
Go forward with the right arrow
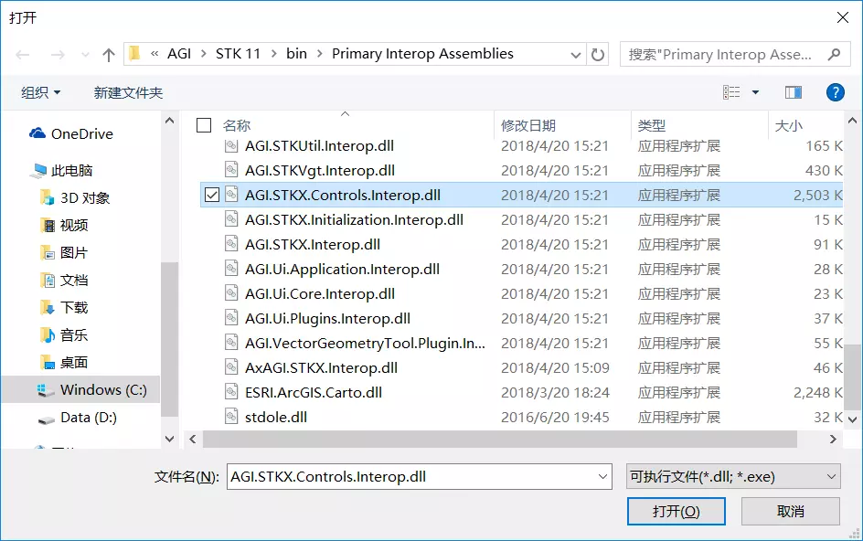tap(58, 55)
